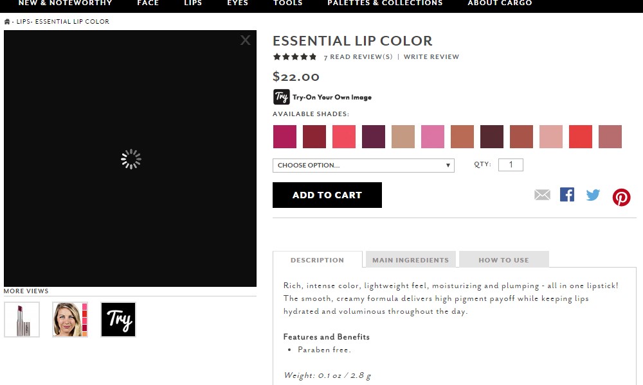Select the lipstick tube thumbnail

point(22,320)
